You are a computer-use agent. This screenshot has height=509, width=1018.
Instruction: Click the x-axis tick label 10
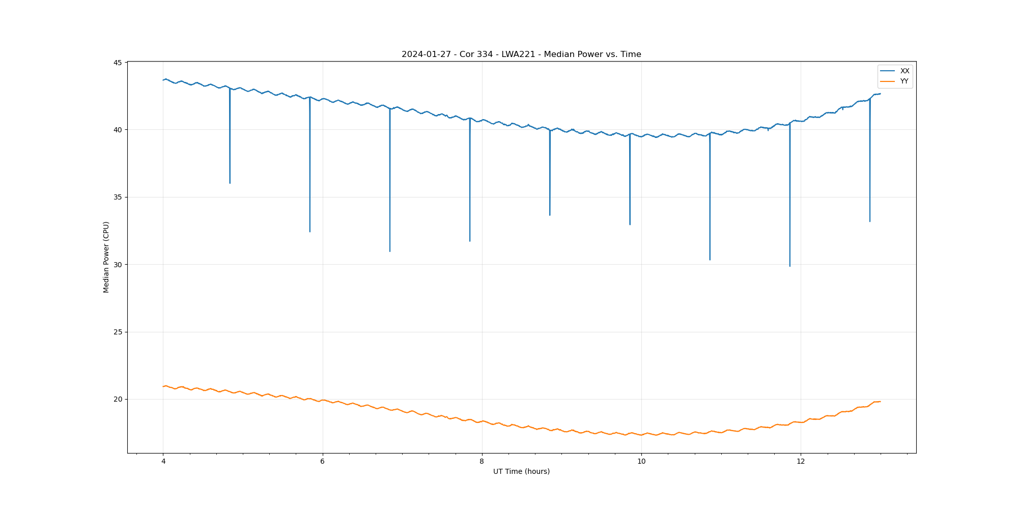click(641, 462)
